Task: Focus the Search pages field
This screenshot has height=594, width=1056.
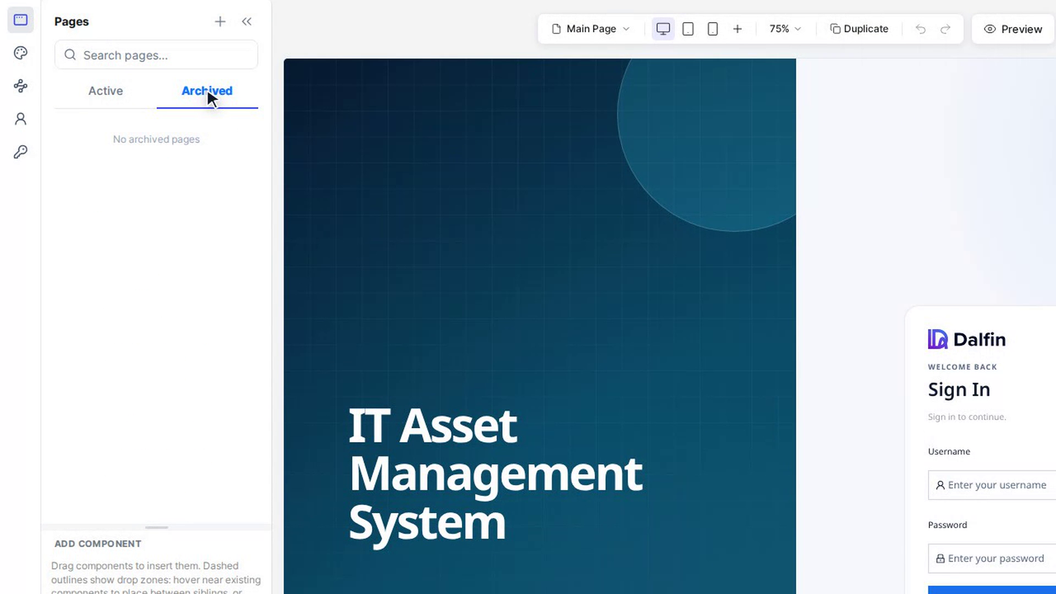Action: tap(156, 55)
